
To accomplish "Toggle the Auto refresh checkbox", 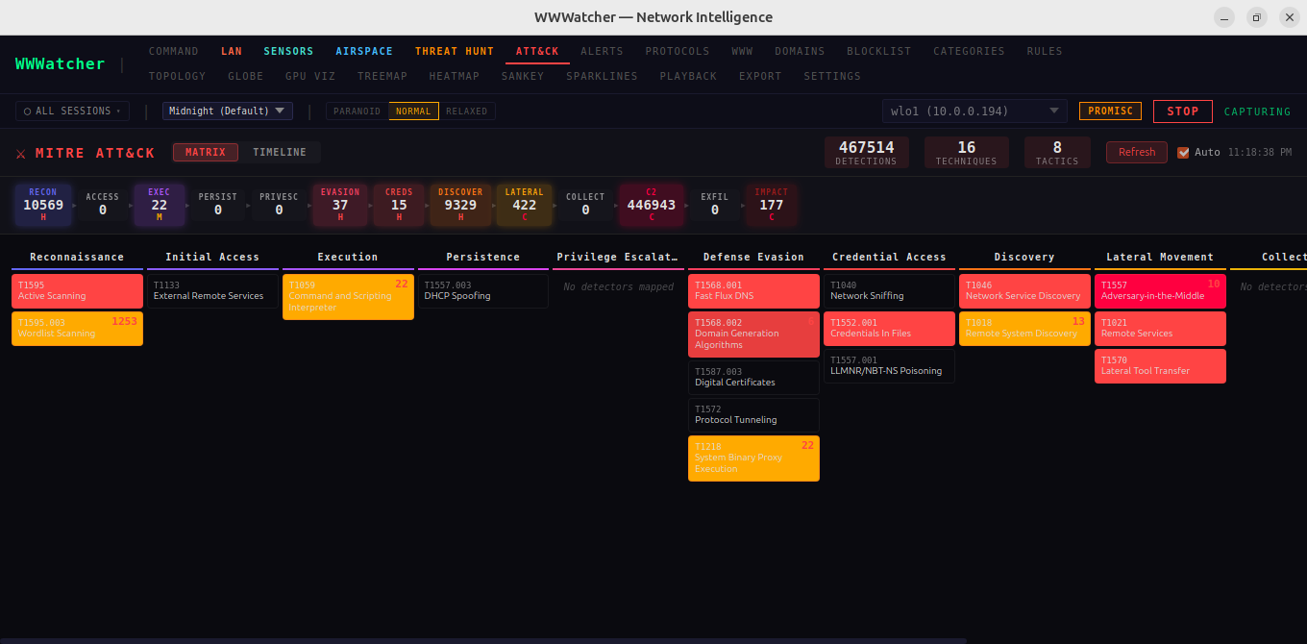I will tap(1183, 152).
